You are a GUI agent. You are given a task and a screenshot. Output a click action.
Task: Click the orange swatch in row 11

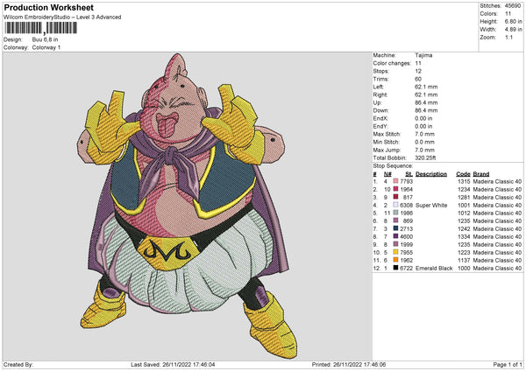point(396,260)
